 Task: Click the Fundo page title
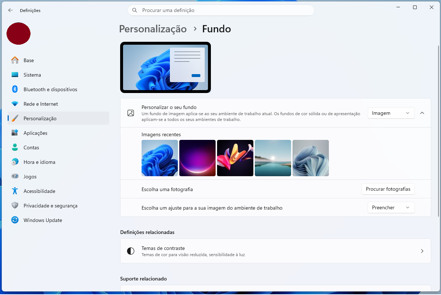(216, 29)
